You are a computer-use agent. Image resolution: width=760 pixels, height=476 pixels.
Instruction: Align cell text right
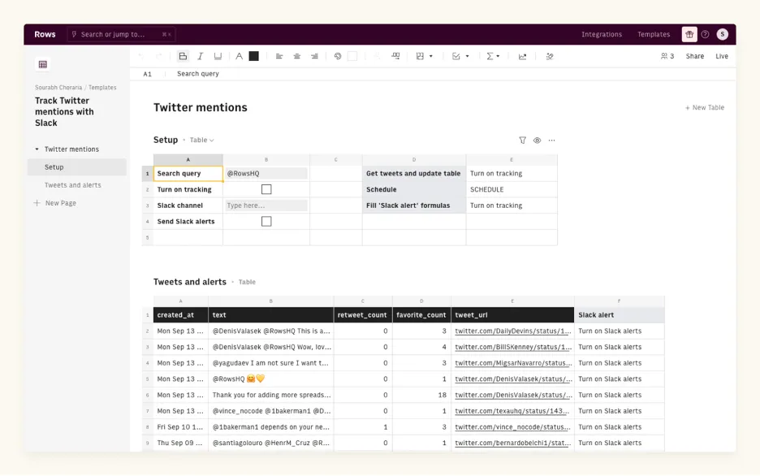pyautogui.click(x=314, y=56)
